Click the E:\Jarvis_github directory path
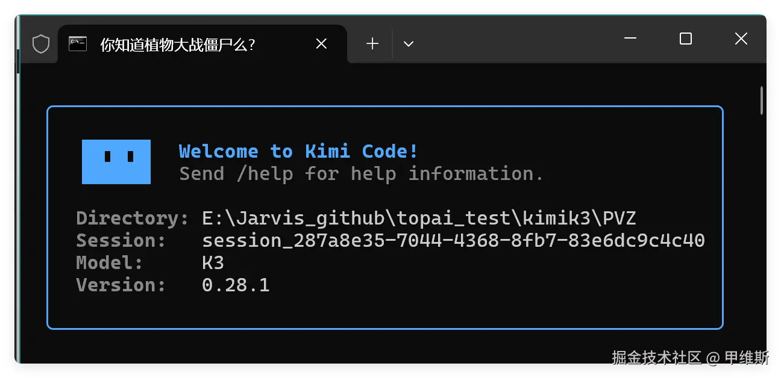781x378 pixels. click(x=419, y=218)
